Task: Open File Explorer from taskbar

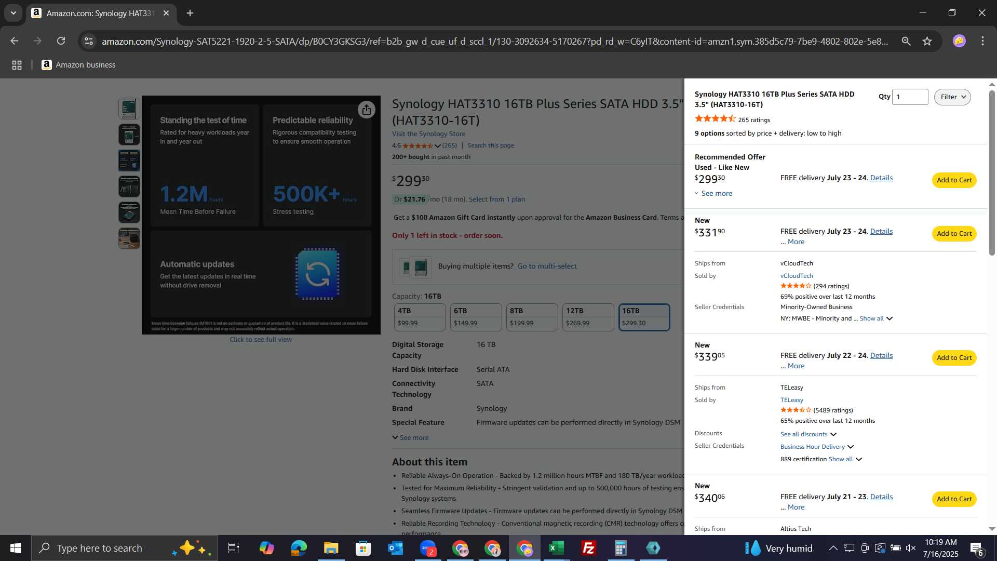Action: pos(331,548)
